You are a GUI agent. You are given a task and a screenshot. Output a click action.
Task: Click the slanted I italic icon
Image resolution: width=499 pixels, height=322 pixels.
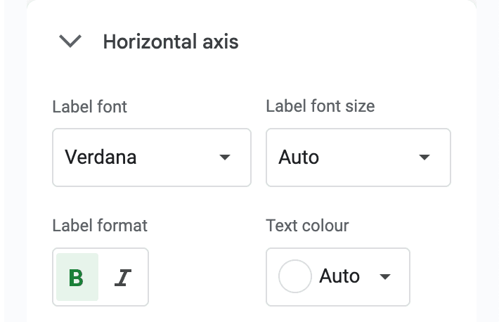click(123, 278)
